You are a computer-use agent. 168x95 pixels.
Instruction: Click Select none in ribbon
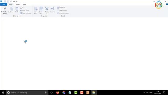click(62, 11)
